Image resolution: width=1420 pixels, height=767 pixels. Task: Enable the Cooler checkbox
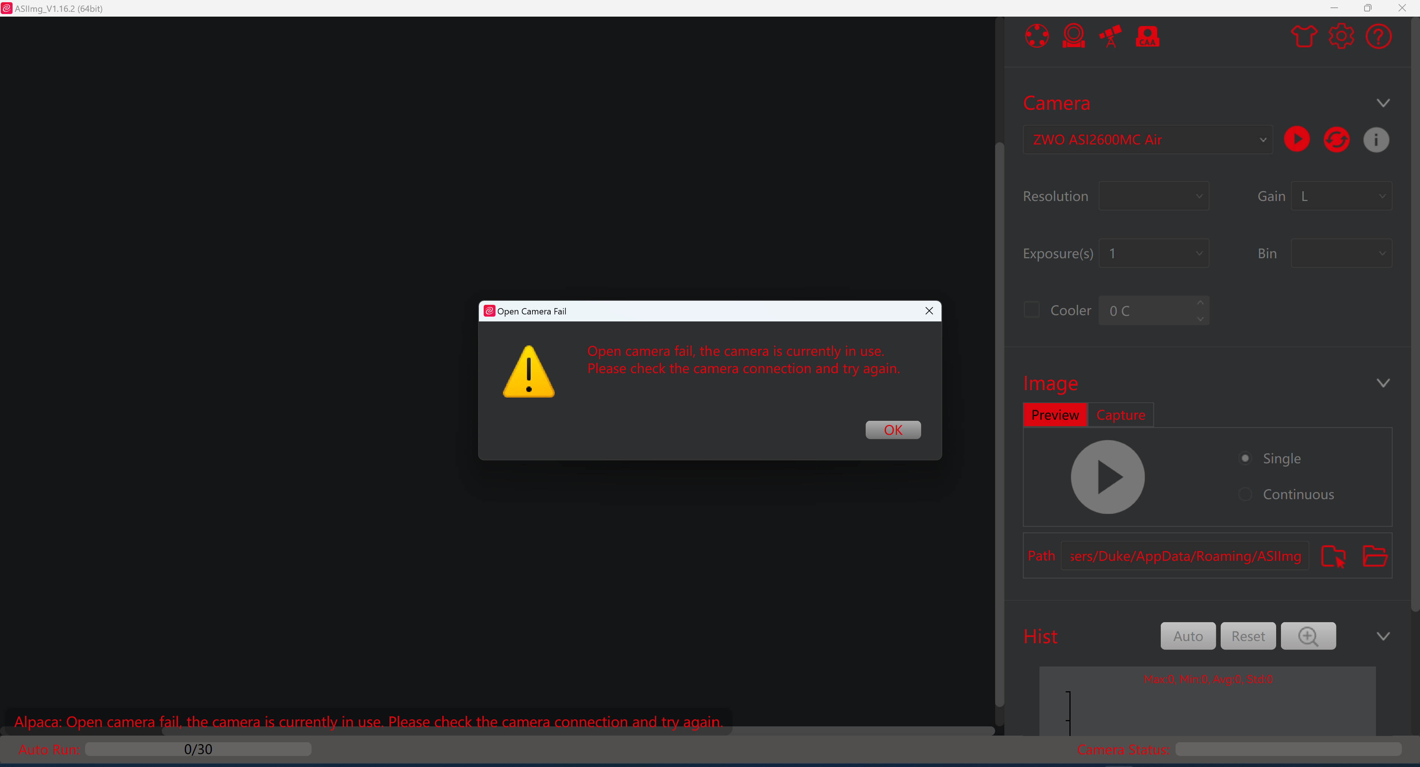[1031, 310]
